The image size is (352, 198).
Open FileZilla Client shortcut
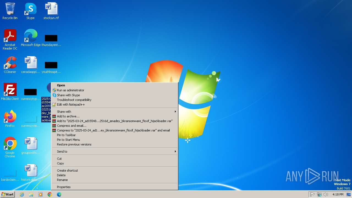(x=10, y=92)
